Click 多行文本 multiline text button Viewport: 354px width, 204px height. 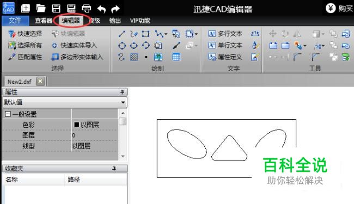coord(225,34)
